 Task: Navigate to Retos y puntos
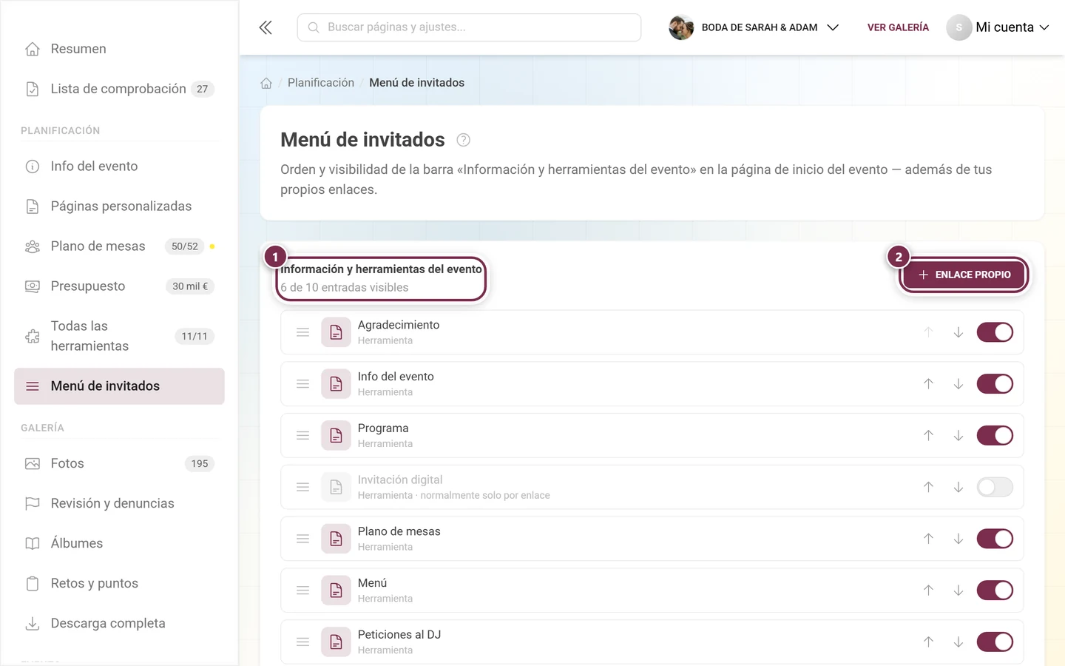[x=119, y=584]
